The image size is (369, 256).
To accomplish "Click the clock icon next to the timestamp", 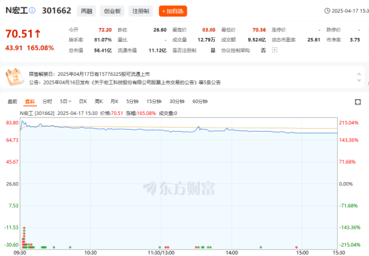I will (327, 11).
